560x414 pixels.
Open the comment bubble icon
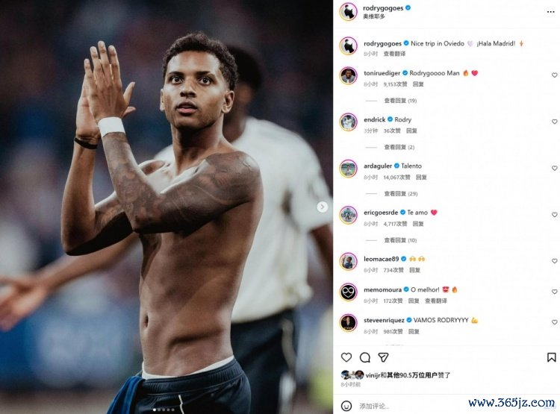click(x=364, y=357)
